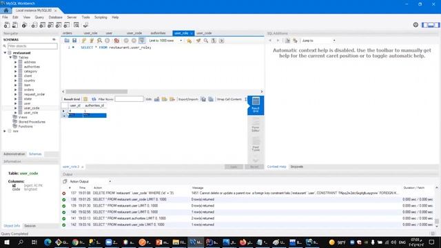Expand the category table

point(15,72)
